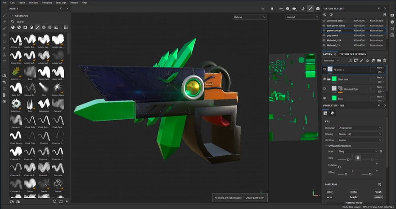Viewport: 396px width, 209px height.
Task: Collapse the UV transformations section
Action: (326, 146)
